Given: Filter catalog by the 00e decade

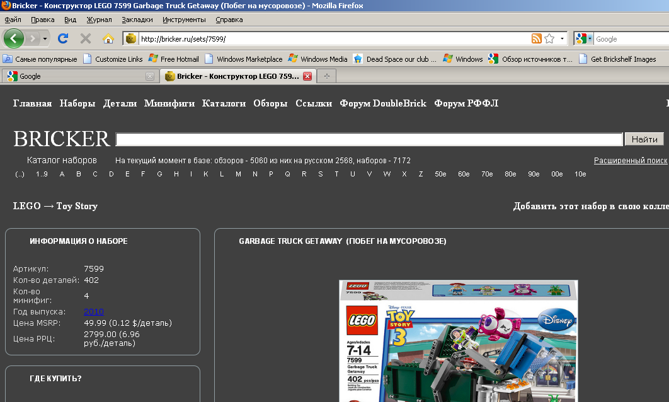Looking at the screenshot, I should [x=557, y=174].
